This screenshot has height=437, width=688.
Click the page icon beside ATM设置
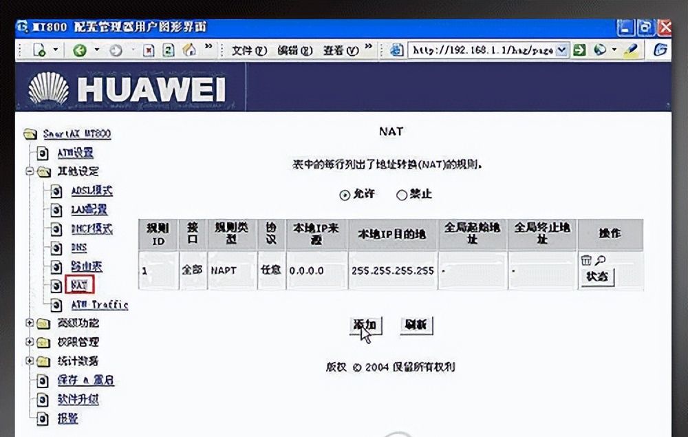tap(43, 153)
